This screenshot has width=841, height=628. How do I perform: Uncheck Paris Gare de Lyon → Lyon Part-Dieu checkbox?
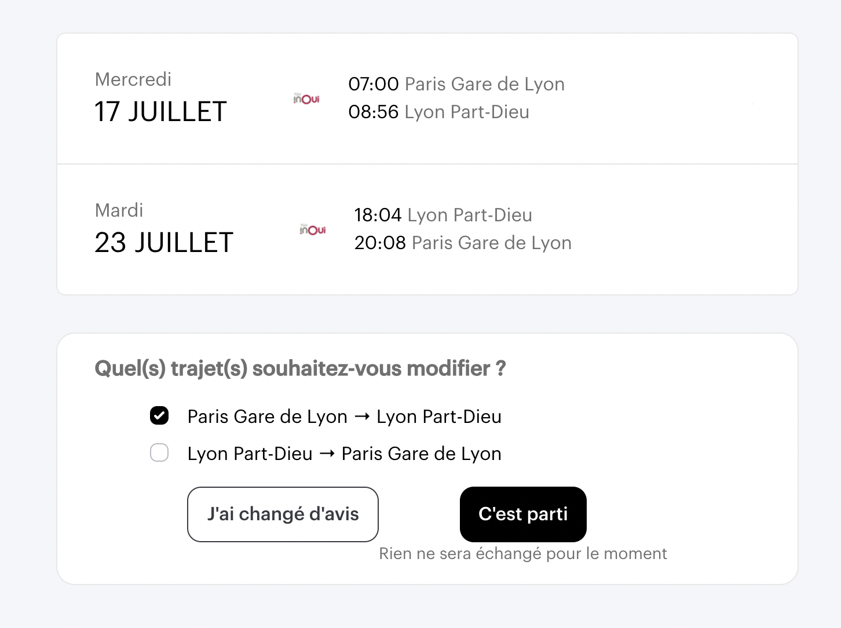pos(159,416)
